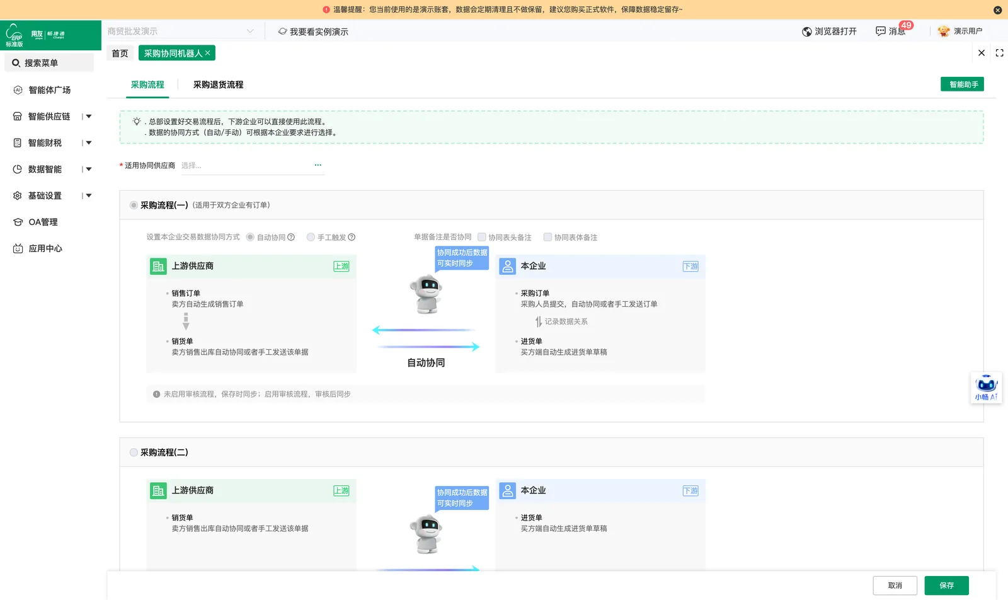Open the 适用协同供应商 selector ellipsis

[318, 165]
